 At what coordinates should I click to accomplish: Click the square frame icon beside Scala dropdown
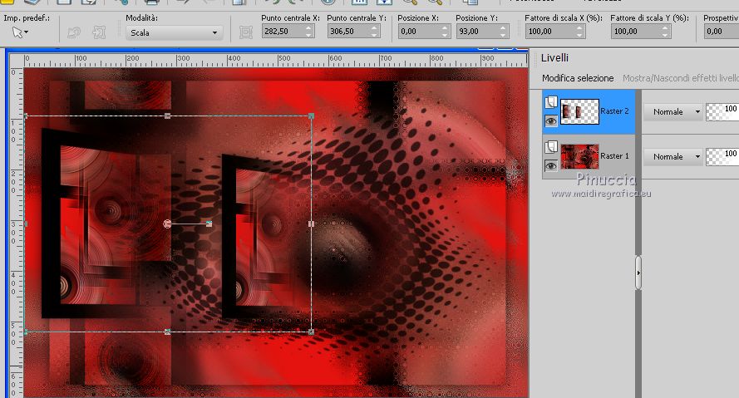tap(245, 32)
